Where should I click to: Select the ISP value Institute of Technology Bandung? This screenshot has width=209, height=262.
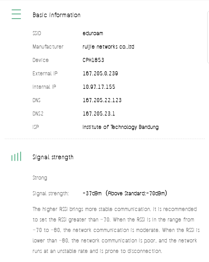(121, 127)
